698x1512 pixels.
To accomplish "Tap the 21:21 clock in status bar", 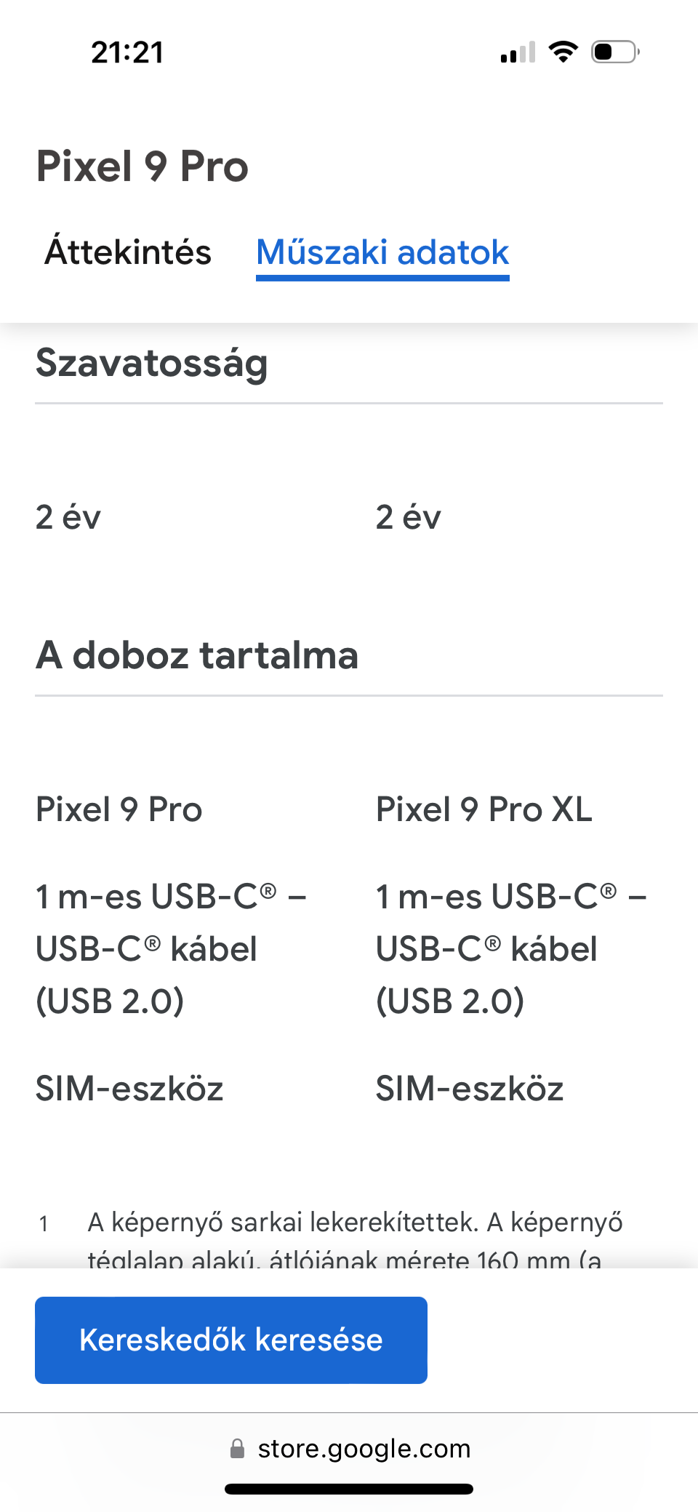I will tap(127, 52).
